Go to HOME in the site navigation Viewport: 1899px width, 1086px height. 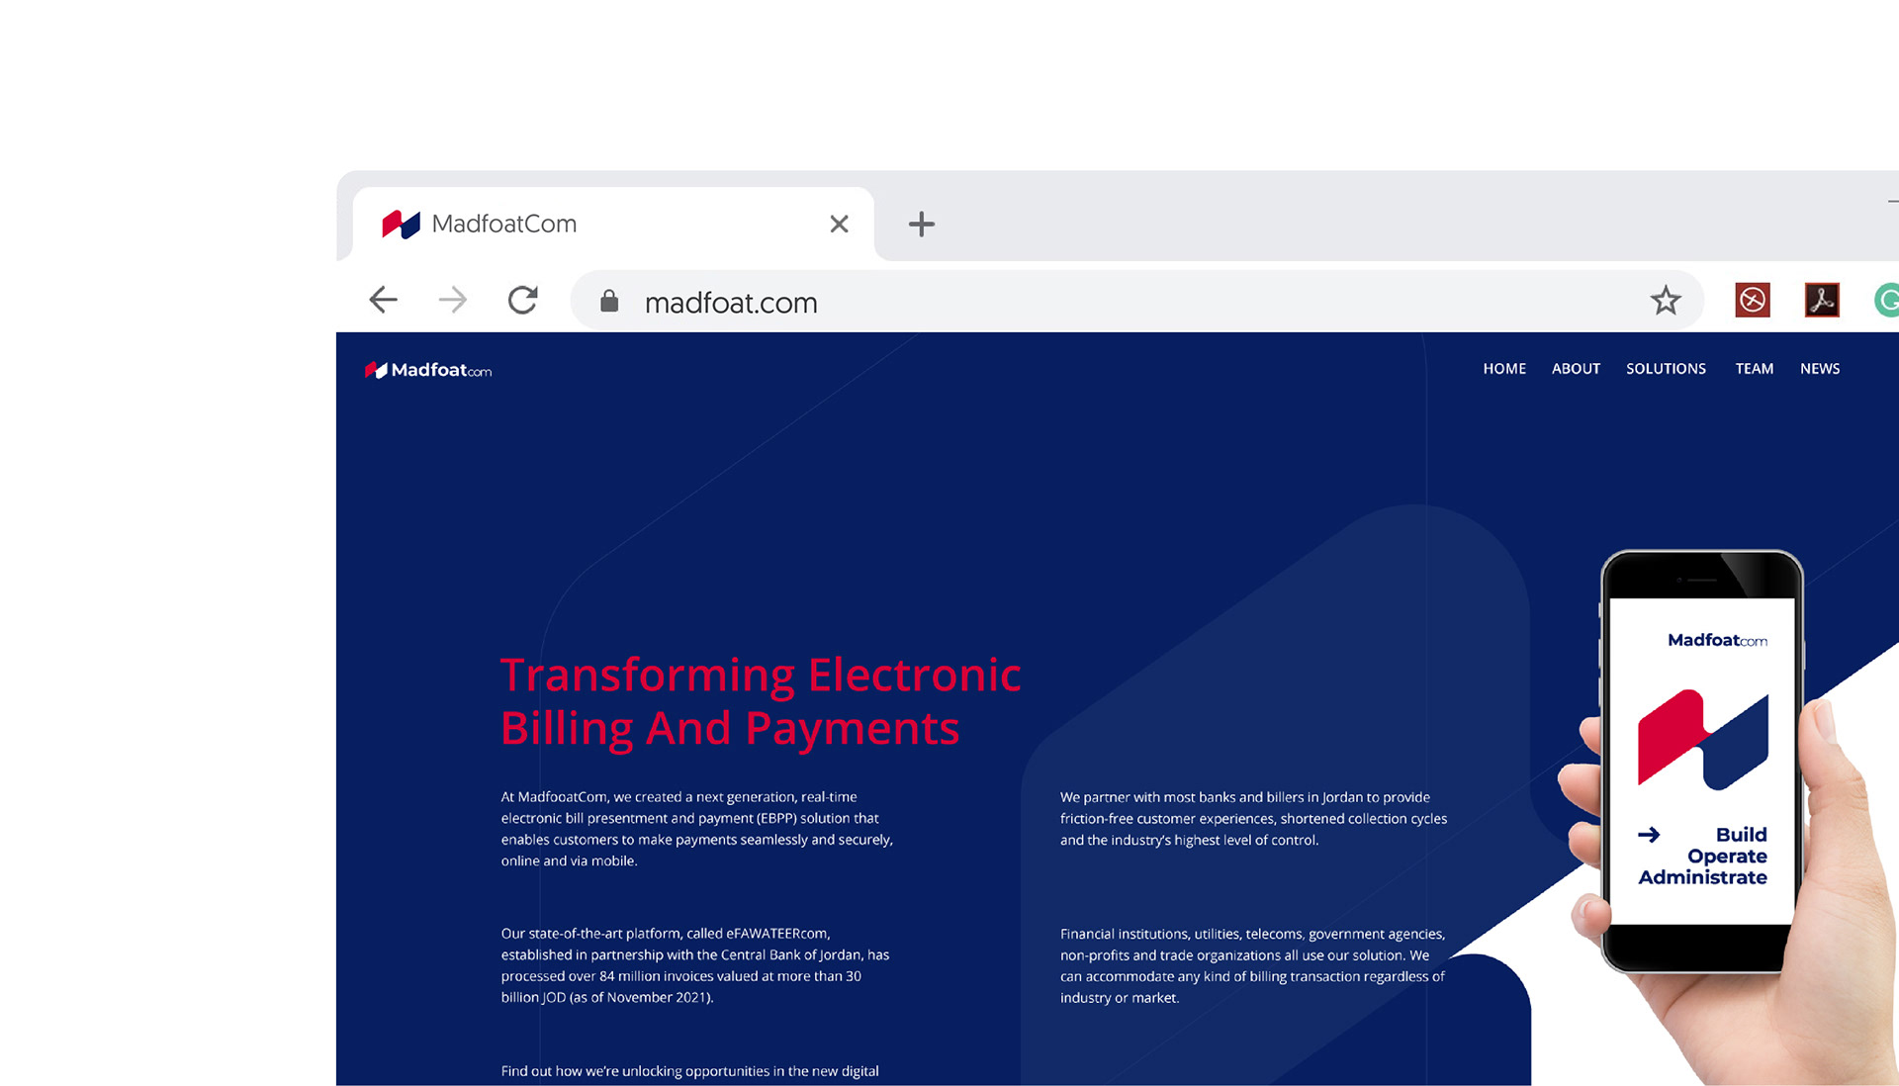1504,369
